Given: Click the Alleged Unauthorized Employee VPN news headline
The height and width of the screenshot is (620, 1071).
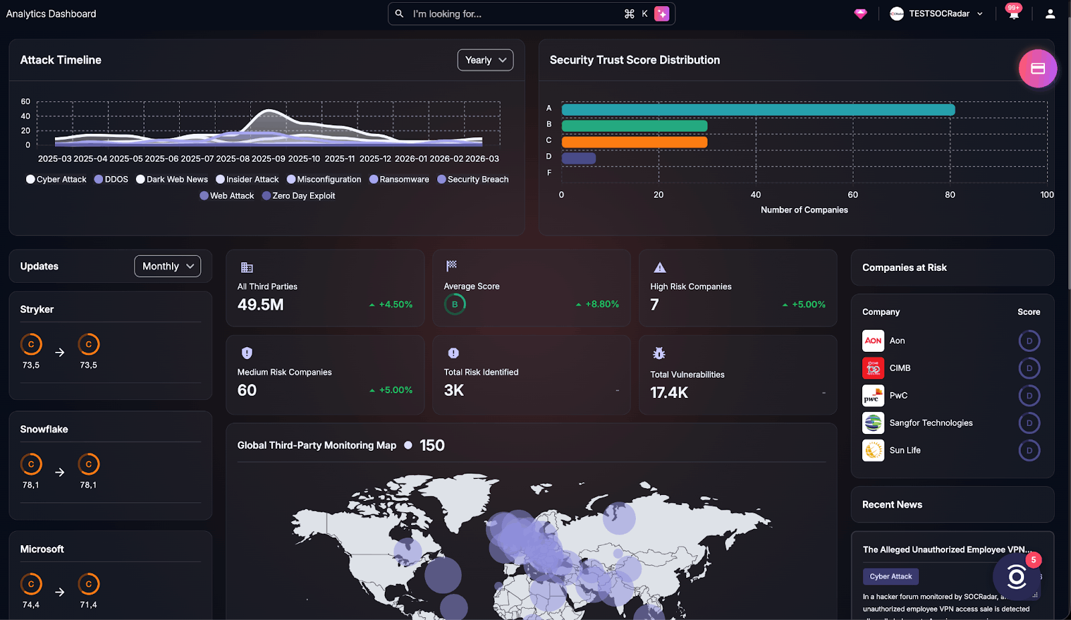Looking at the screenshot, I should click(x=946, y=549).
